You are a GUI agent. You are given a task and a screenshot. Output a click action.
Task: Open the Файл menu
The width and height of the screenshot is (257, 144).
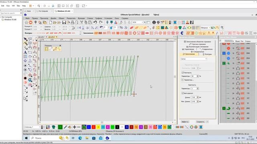28,18
